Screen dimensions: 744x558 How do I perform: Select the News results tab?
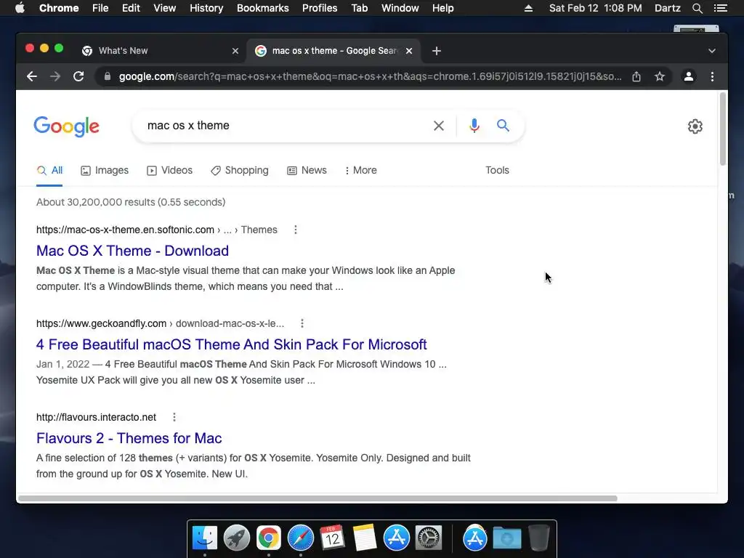coord(307,170)
